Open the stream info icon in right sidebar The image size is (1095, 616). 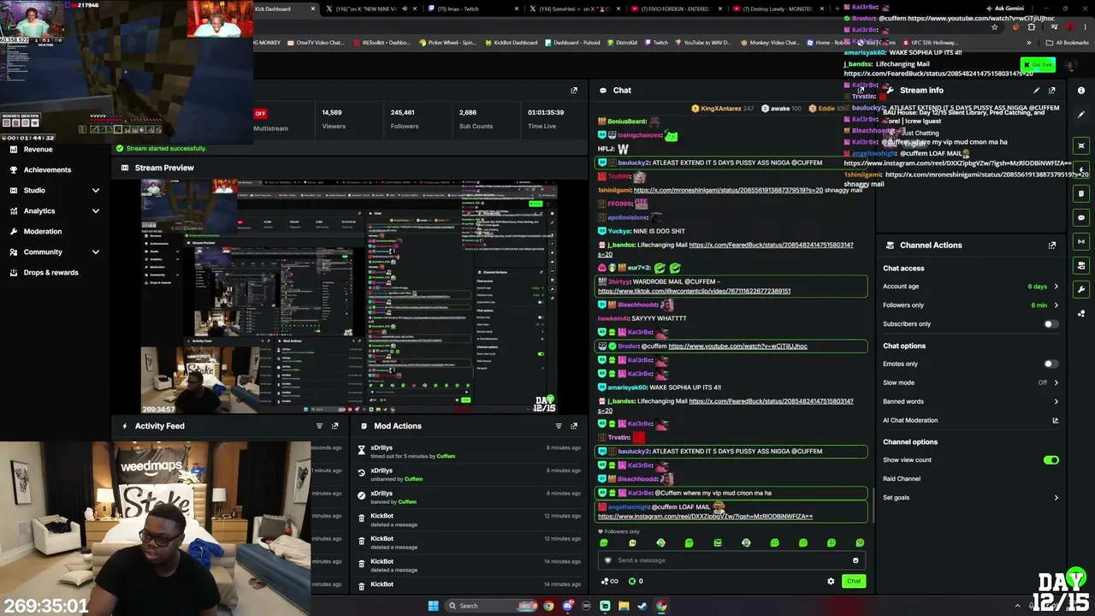1081,90
